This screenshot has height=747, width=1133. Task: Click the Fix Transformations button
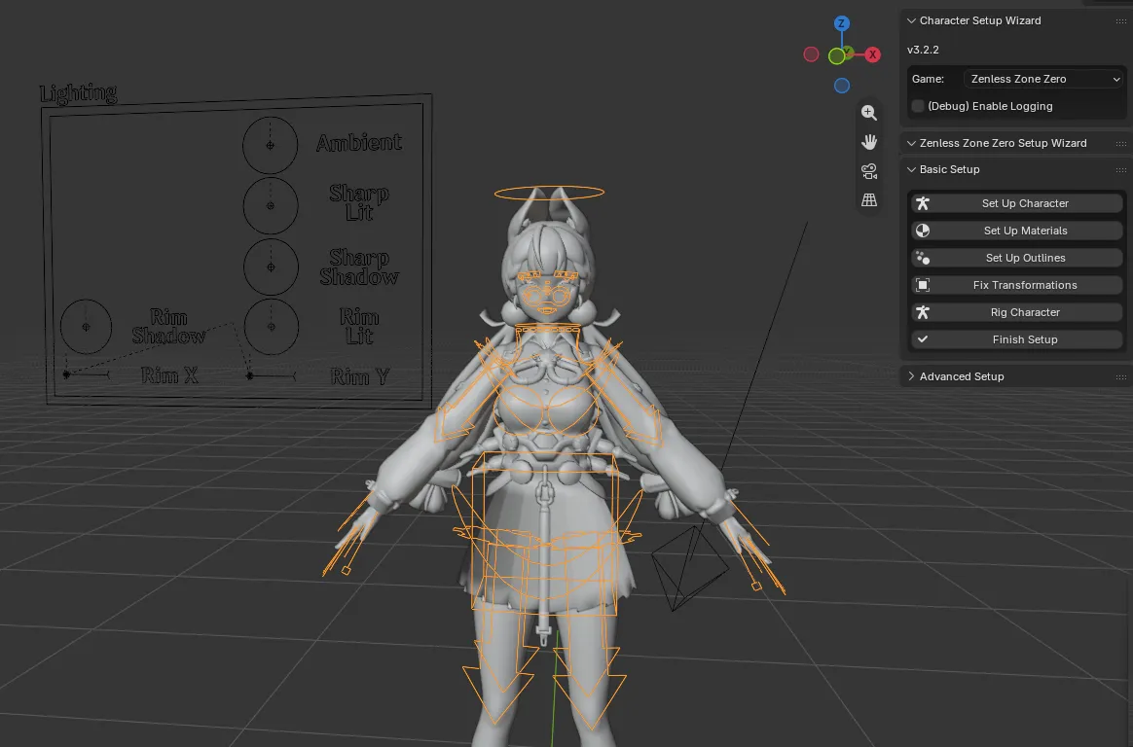pyautogui.click(x=1016, y=285)
